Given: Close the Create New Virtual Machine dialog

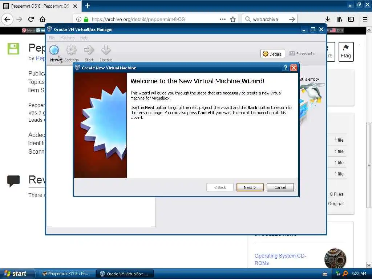Looking at the screenshot, I should (294, 68).
